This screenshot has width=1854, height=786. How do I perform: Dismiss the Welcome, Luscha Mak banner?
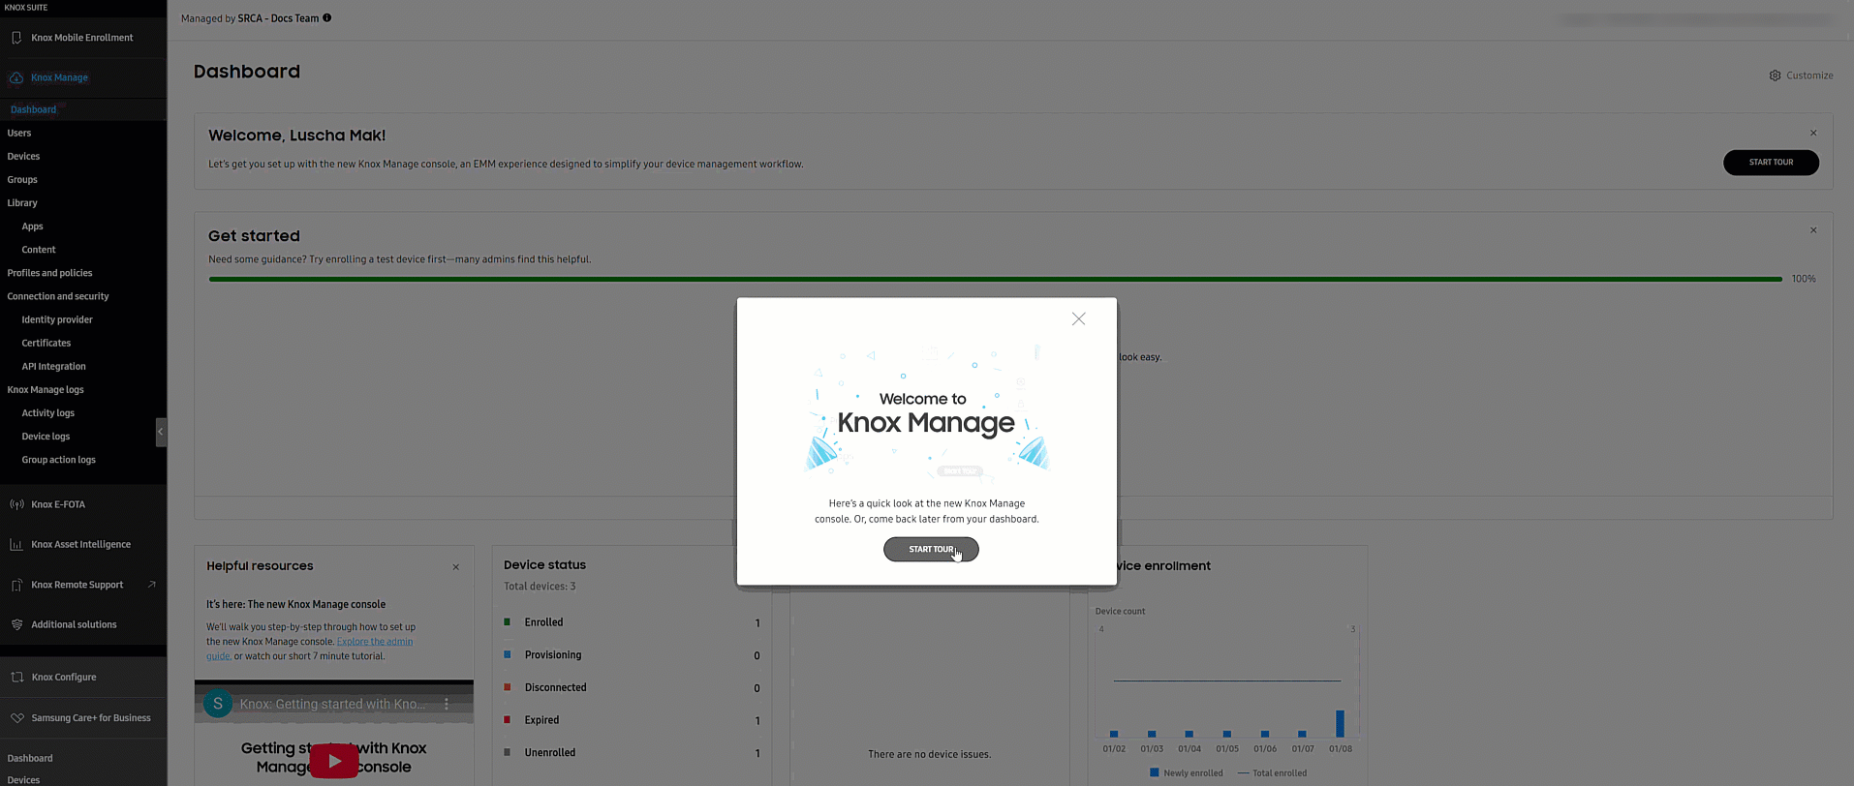coord(1813,134)
